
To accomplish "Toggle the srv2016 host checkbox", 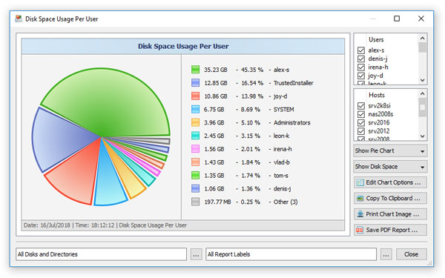I will pyautogui.click(x=361, y=123).
